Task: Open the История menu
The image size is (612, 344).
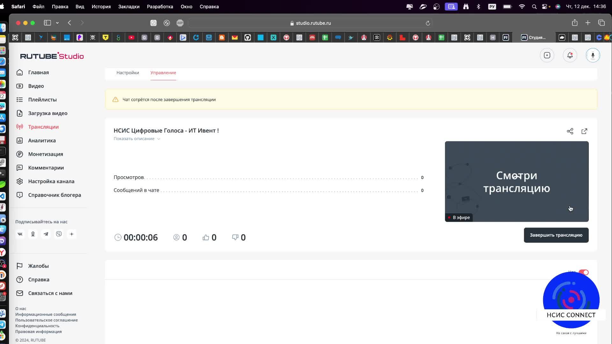Action: (101, 7)
